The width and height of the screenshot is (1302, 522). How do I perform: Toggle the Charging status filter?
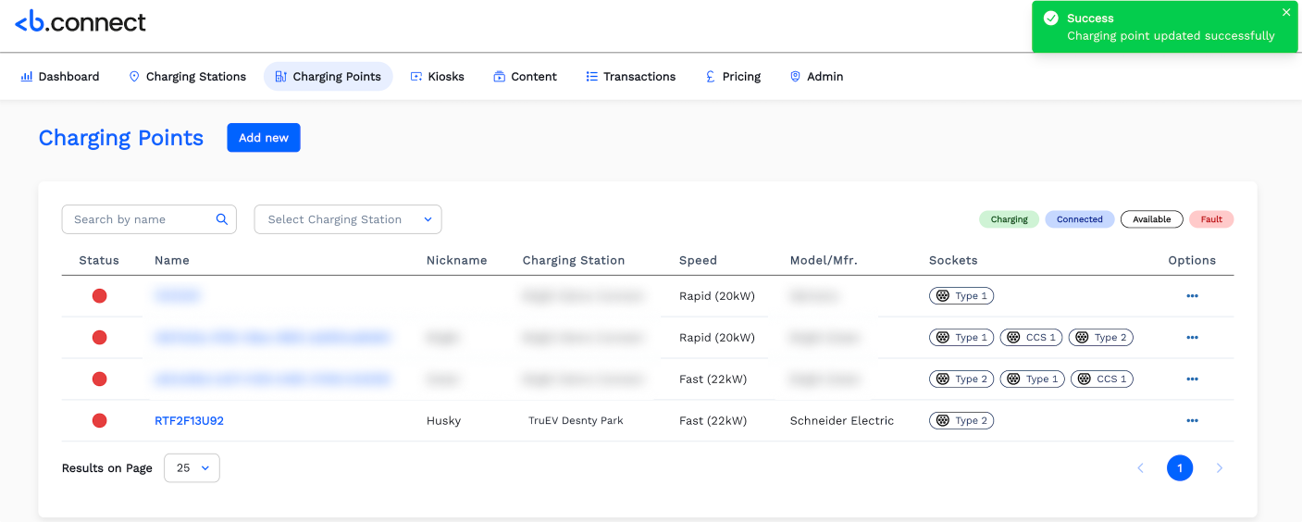pos(1009,219)
